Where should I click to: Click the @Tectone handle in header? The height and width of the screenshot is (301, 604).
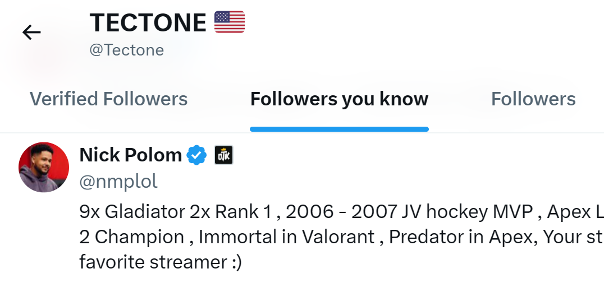pyautogui.click(x=127, y=50)
